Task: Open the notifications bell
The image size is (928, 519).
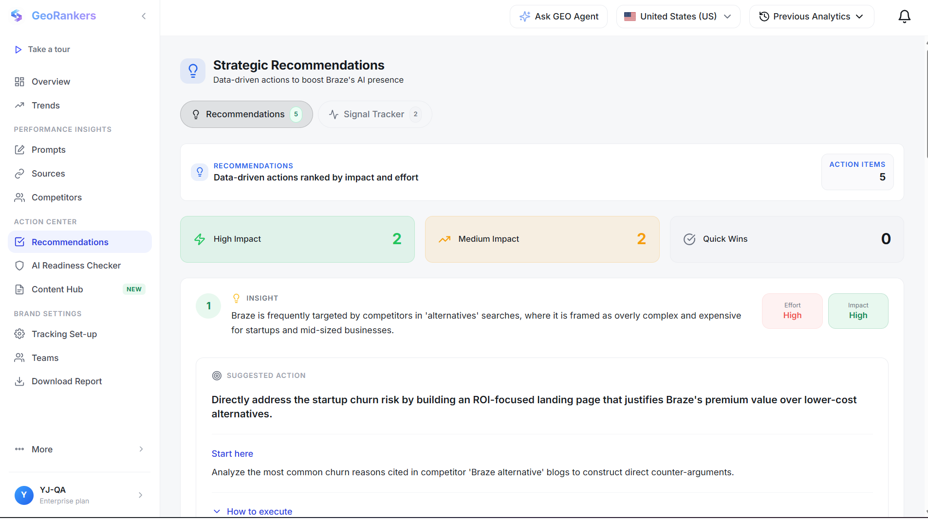Action: coord(904,17)
